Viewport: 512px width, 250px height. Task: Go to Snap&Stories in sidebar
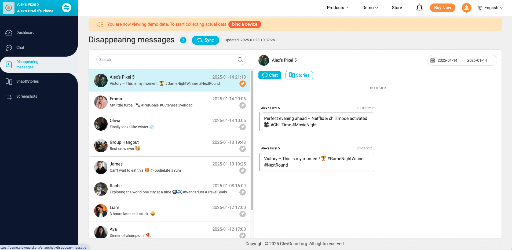point(27,81)
